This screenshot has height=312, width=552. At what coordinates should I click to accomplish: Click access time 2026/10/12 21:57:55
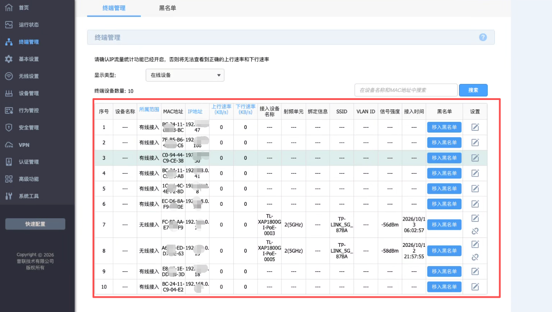point(413,251)
